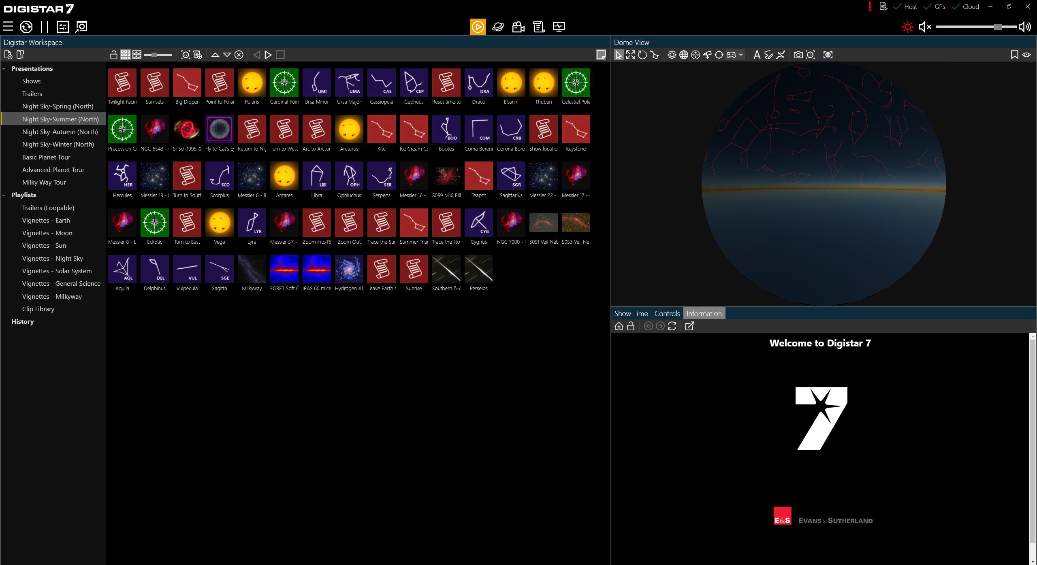Click the globe grid icon in Dome View

[x=684, y=55]
